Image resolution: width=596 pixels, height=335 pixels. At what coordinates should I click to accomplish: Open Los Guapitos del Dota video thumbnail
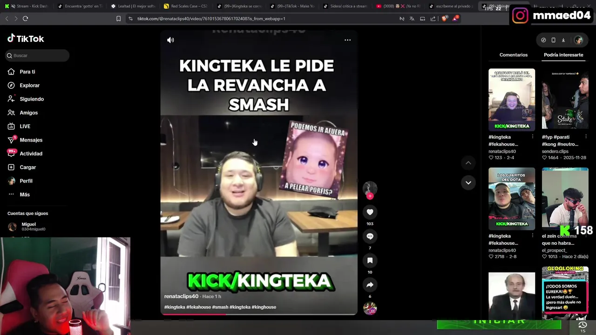(512, 199)
